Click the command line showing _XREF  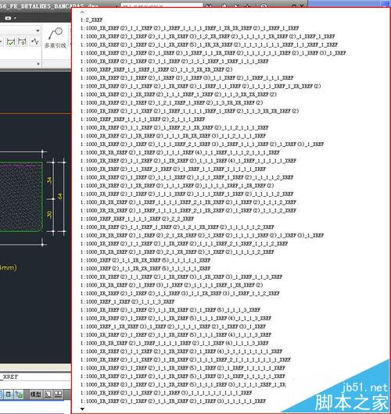point(35,377)
